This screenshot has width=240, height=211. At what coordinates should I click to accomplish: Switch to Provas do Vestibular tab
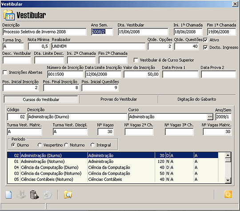click(119, 99)
